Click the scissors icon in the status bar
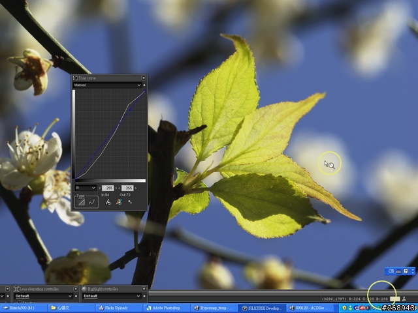 pyautogui.click(x=404, y=299)
